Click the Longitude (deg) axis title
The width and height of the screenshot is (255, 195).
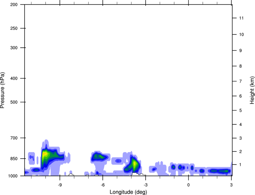128,192
